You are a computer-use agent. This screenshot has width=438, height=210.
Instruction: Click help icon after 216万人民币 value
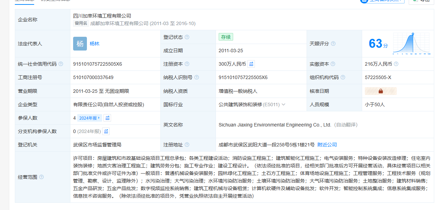(x=396, y=64)
